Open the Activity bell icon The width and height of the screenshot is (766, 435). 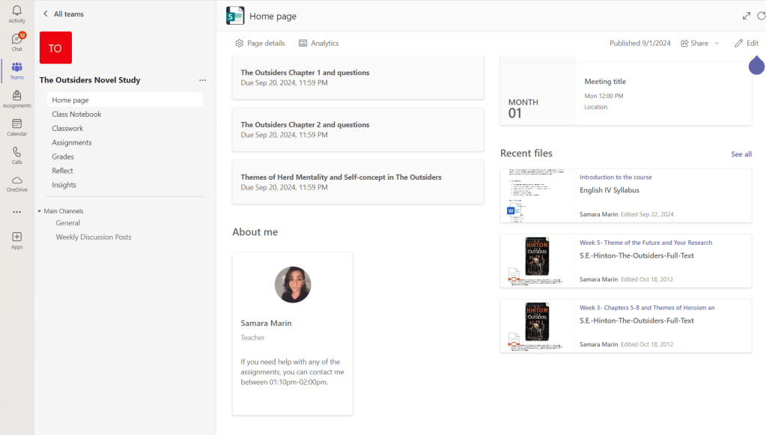tap(16, 10)
